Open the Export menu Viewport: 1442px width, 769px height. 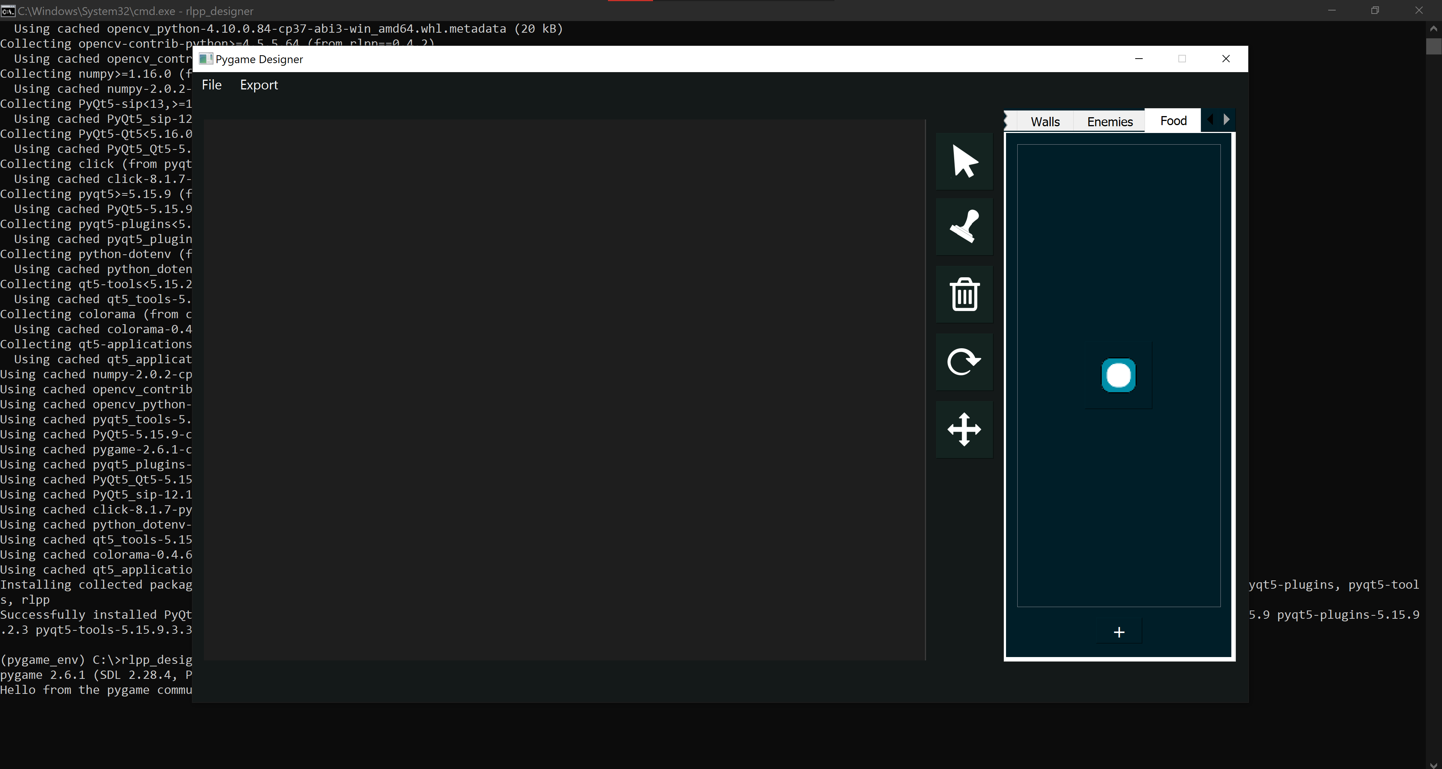point(259,85)
